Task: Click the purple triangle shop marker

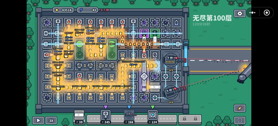Action: (106, 107)
